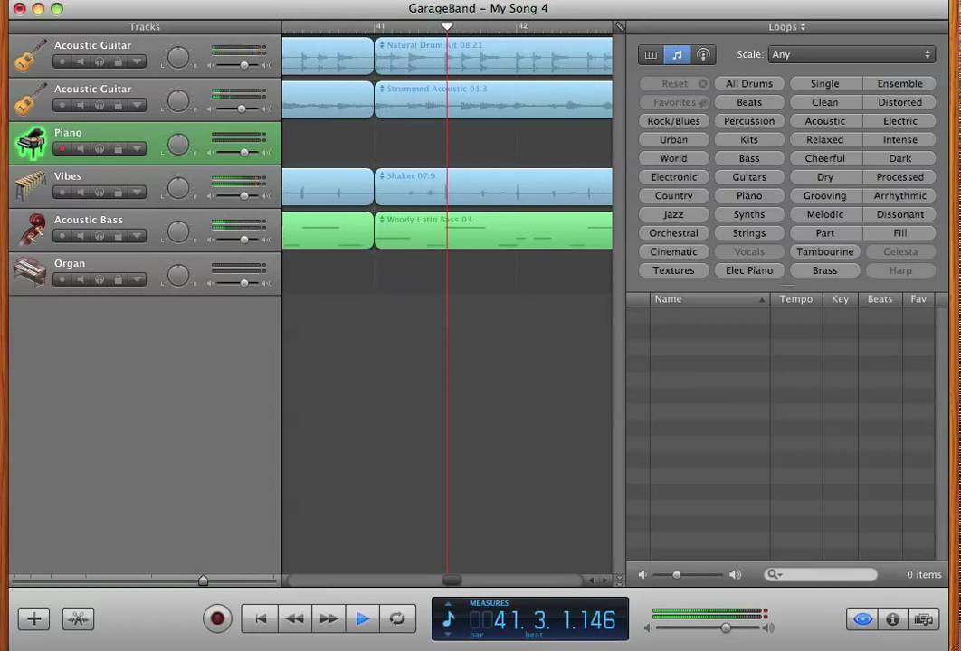Screen dimensions: 961x651
Task: Go to the beginning of the song
Action: 260,618
